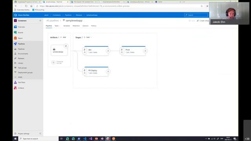Image resolution: width=251 pixels, height=141 pixels.
Task: Switch to the Options tab
Action: pos(85,26)
